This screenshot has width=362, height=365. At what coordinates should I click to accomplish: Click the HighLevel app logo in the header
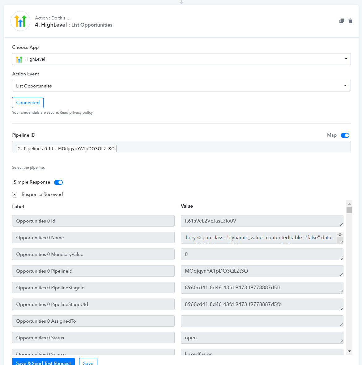[x=20, y=21]
